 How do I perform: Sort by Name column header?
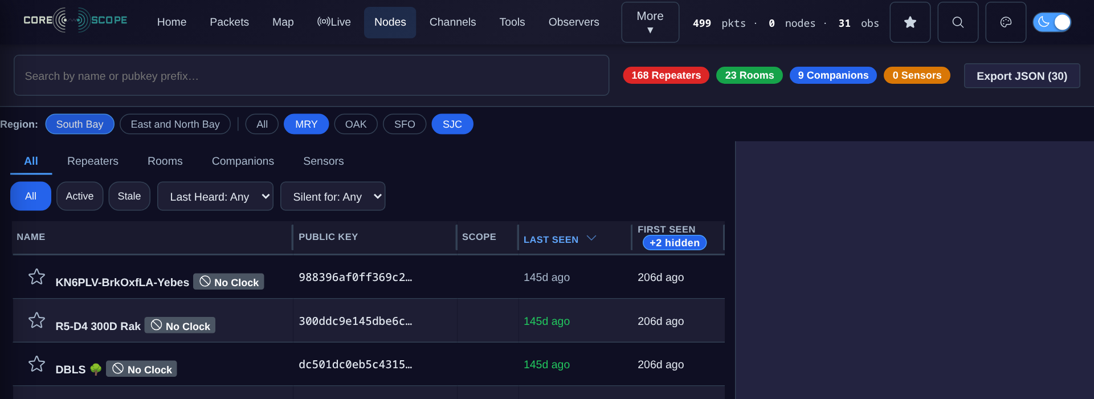click(31, 237)
